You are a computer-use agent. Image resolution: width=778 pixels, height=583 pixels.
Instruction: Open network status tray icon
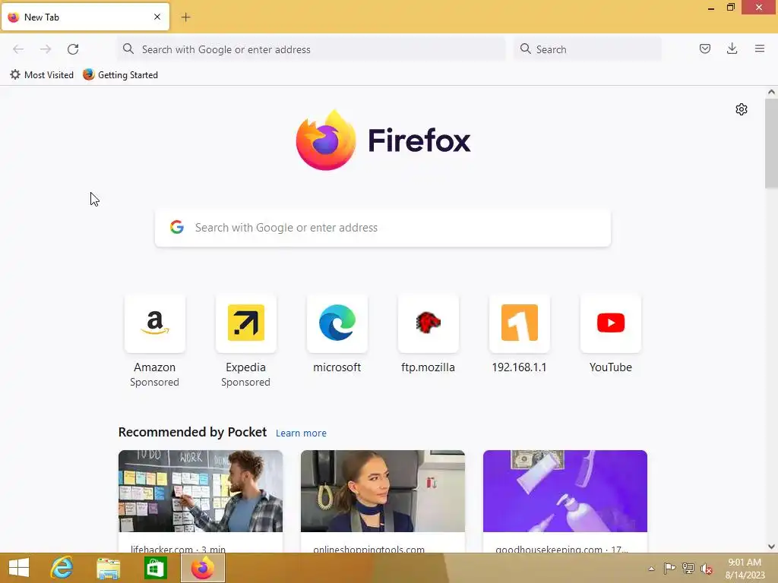(688, 569)
